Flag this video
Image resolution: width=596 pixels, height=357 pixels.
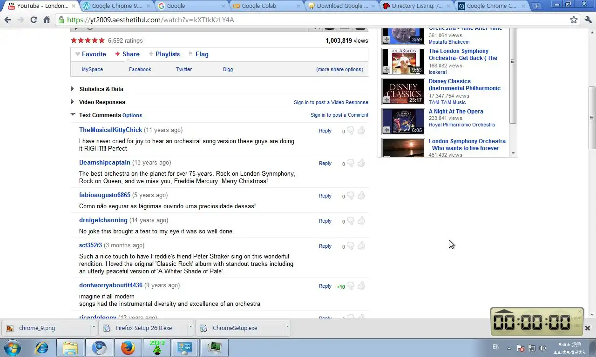[x=198, y=54]
